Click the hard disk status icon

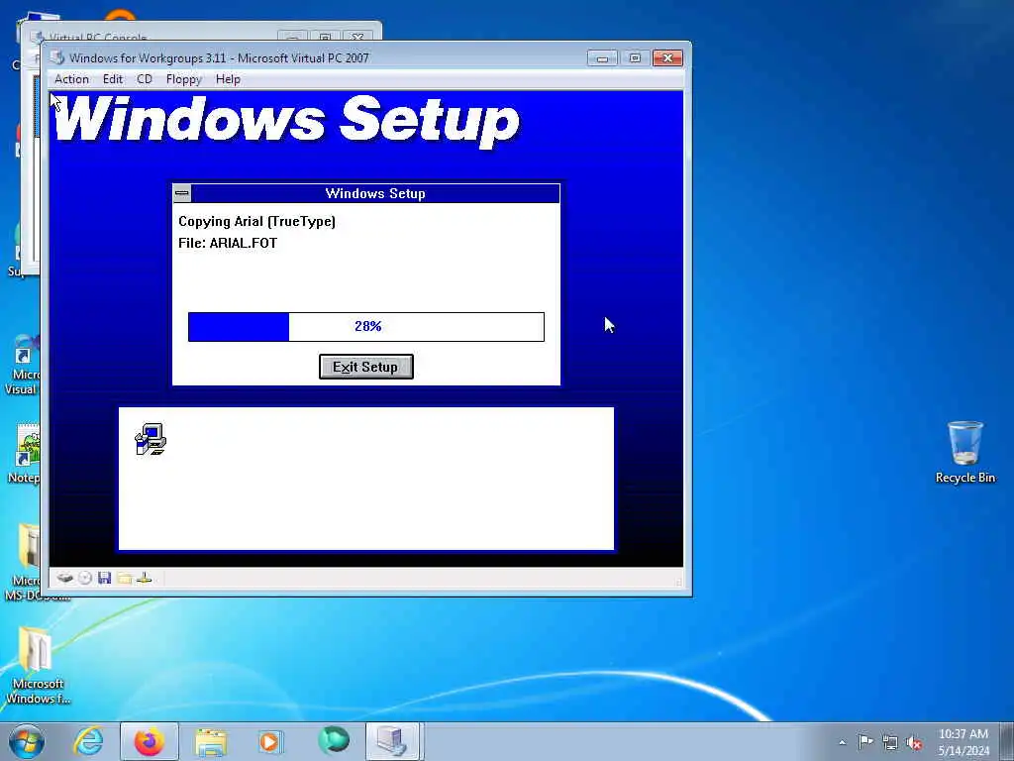64,578
